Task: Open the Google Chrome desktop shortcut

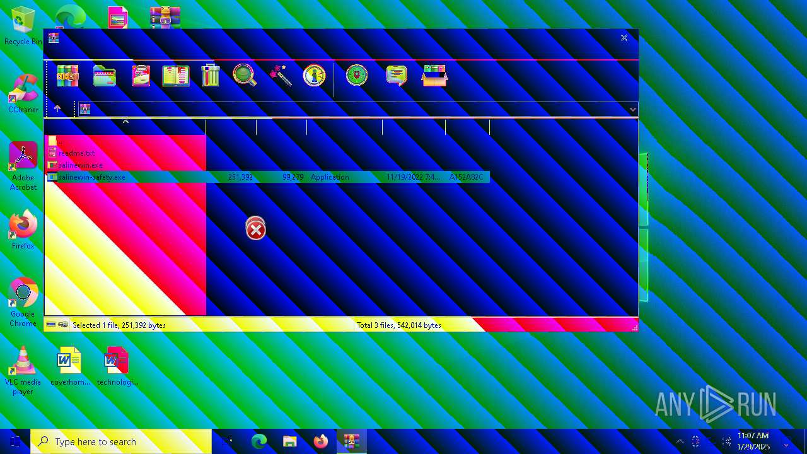Action: tap(23, 303)
